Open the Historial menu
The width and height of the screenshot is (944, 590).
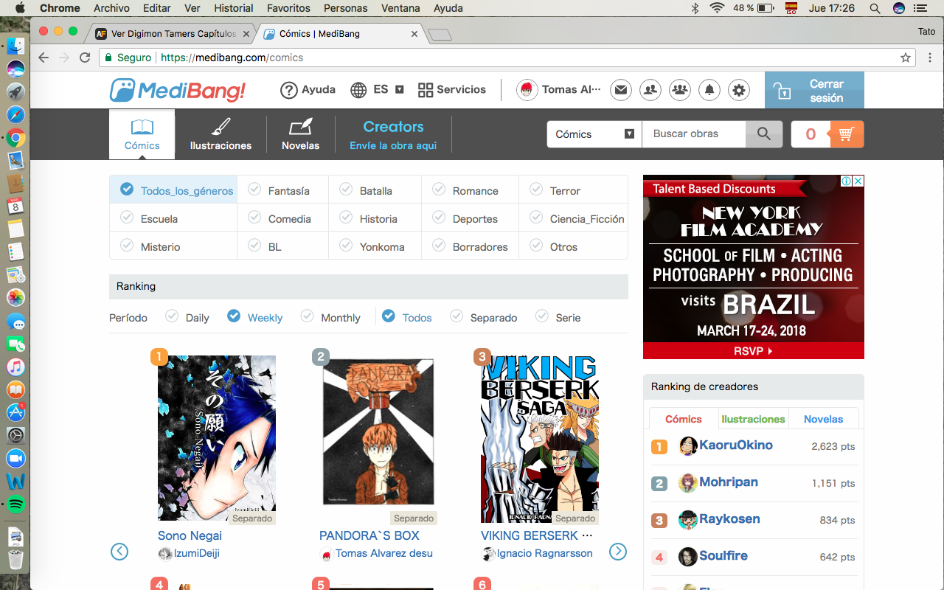pyautogui.click(x=233, y=8)
